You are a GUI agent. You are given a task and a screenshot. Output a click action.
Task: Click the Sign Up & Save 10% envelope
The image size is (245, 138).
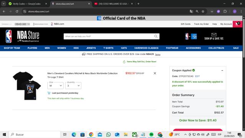click(214, 36)
